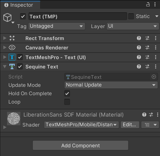Screen dimensions: 160x156
Task: Click LiberationSans SDF Material title
Action: [x=73, y=115]
